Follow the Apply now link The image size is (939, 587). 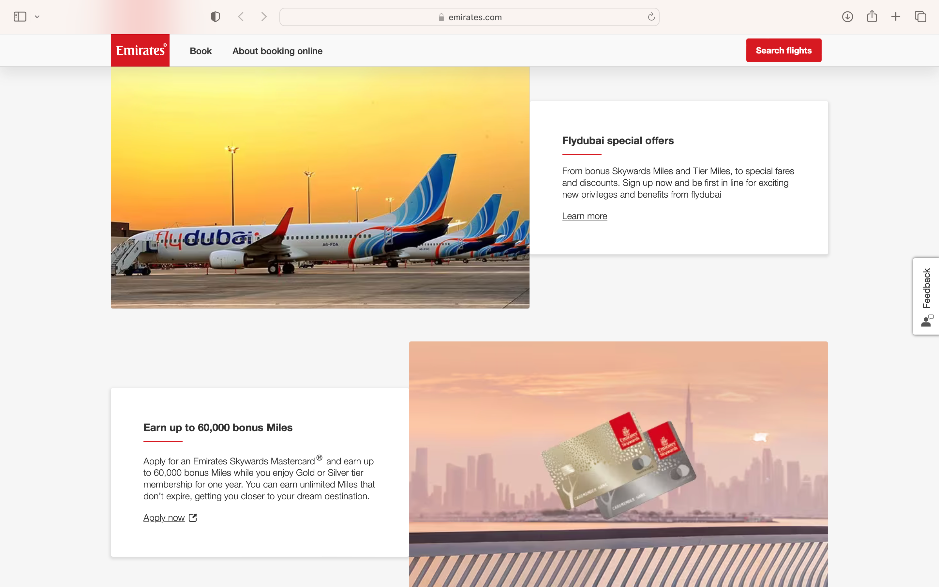164,518
